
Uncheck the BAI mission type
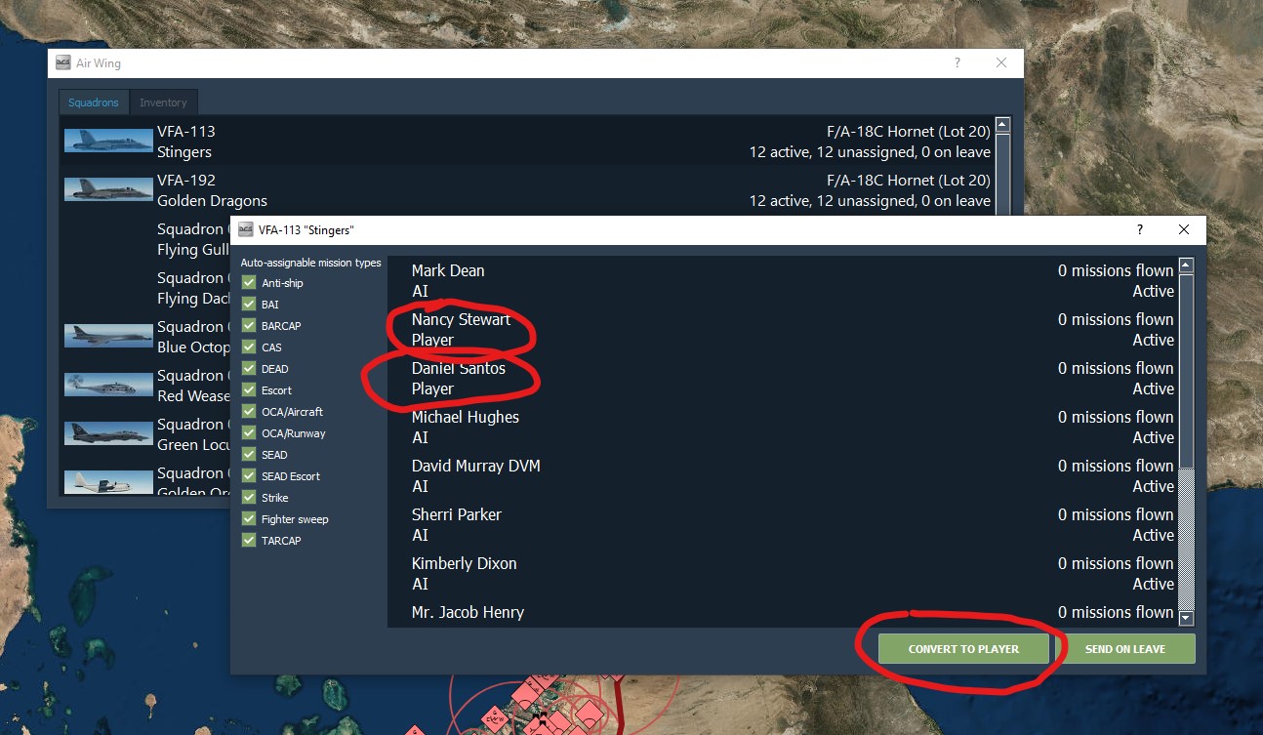coord(249,305)
